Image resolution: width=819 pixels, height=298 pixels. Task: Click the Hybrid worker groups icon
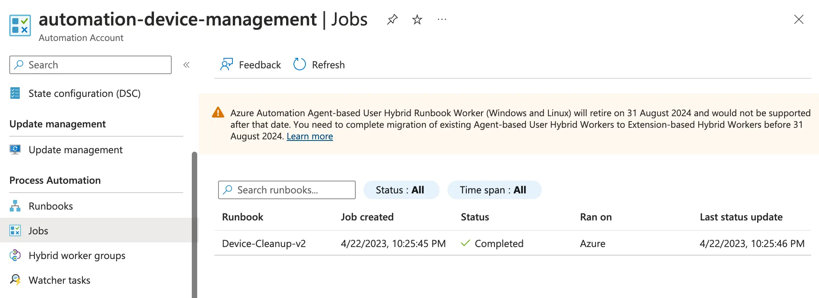15,256
